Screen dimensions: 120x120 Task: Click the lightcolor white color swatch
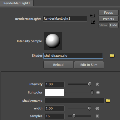click(55, 92)
